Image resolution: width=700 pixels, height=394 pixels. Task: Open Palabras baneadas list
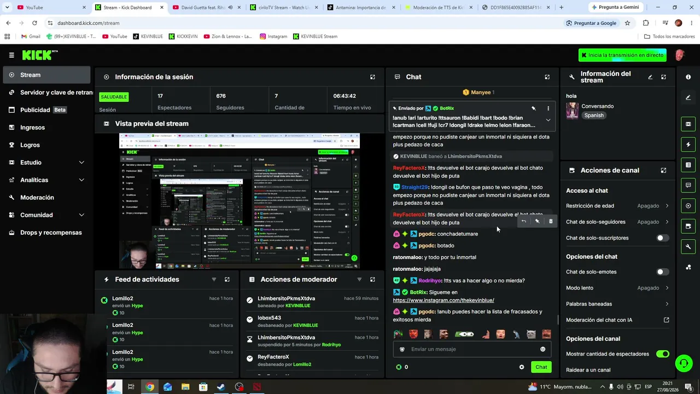pos(617,304)
